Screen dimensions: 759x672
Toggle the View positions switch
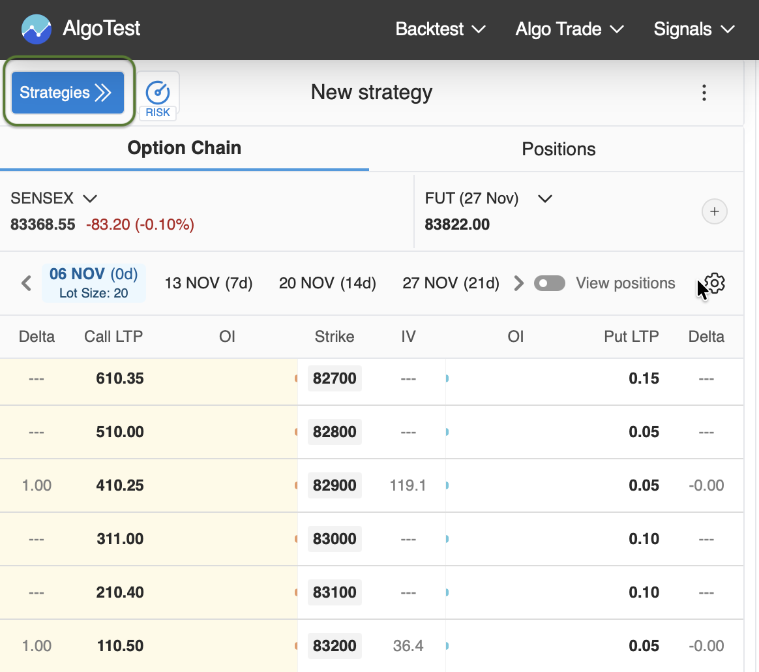pos(549,283)
